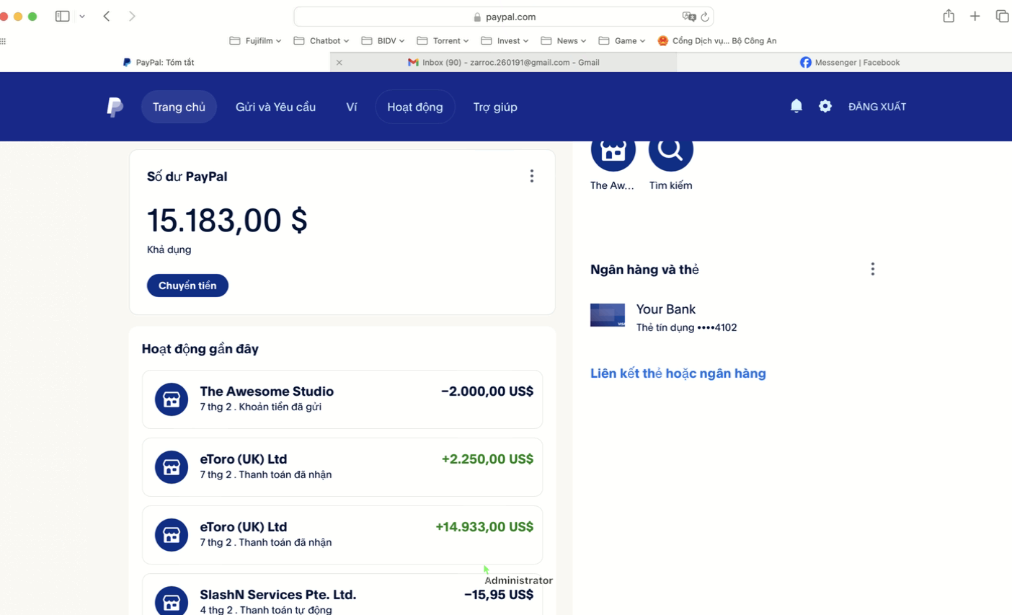Expand the Invest bookmarks folder
Screen dimensions: 1012x615
(x=505, y=41)
